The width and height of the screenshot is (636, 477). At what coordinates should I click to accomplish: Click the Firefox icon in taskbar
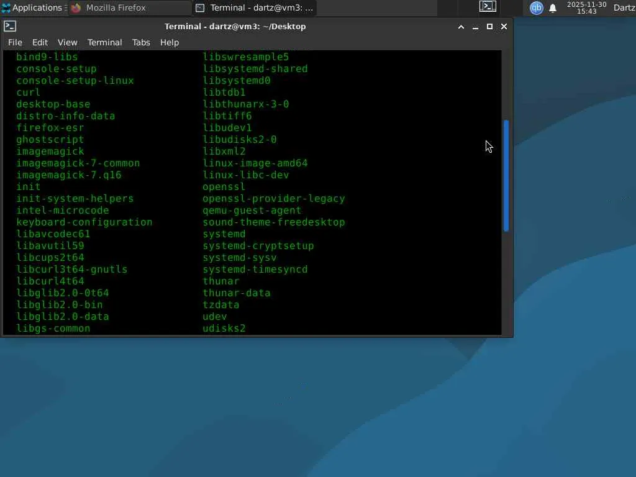(76, 7)
